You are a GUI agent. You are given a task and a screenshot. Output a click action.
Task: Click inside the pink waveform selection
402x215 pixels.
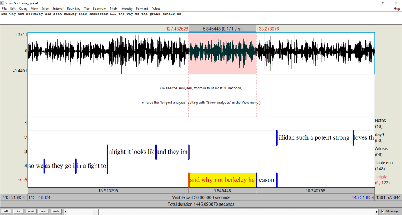coord(222,53)
